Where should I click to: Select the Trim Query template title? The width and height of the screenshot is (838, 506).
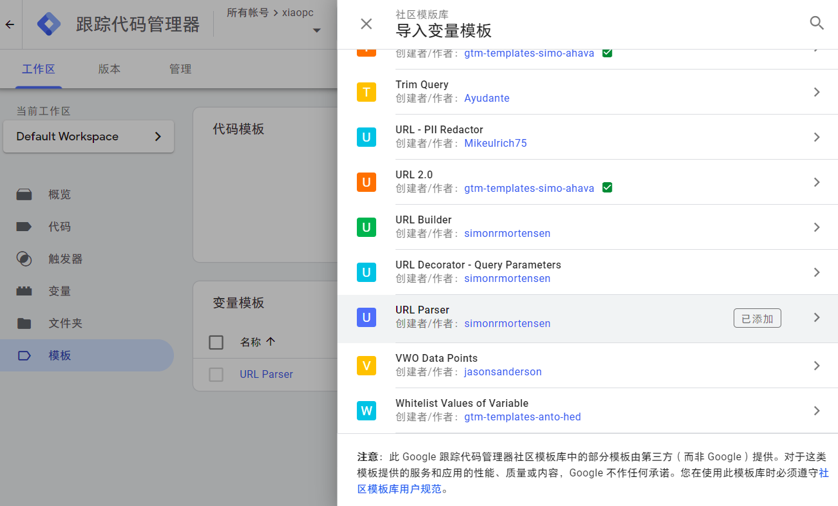[x=422, y=84]
